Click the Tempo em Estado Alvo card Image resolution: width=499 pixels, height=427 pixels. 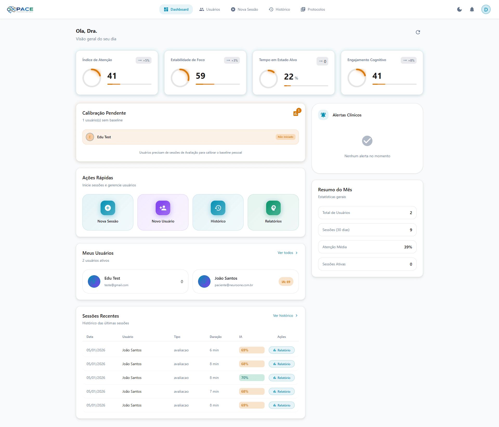[294, 73]
